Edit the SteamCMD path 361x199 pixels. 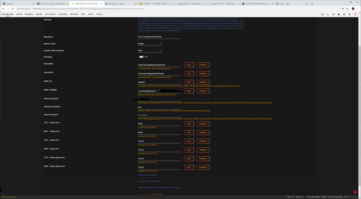coord(189,65)
